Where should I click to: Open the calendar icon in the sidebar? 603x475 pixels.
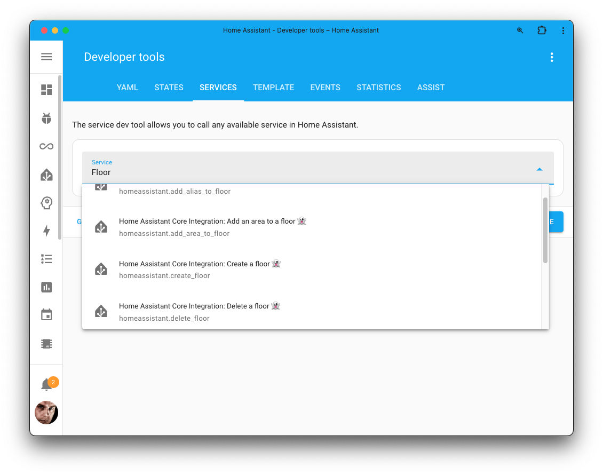coord(46,315)
